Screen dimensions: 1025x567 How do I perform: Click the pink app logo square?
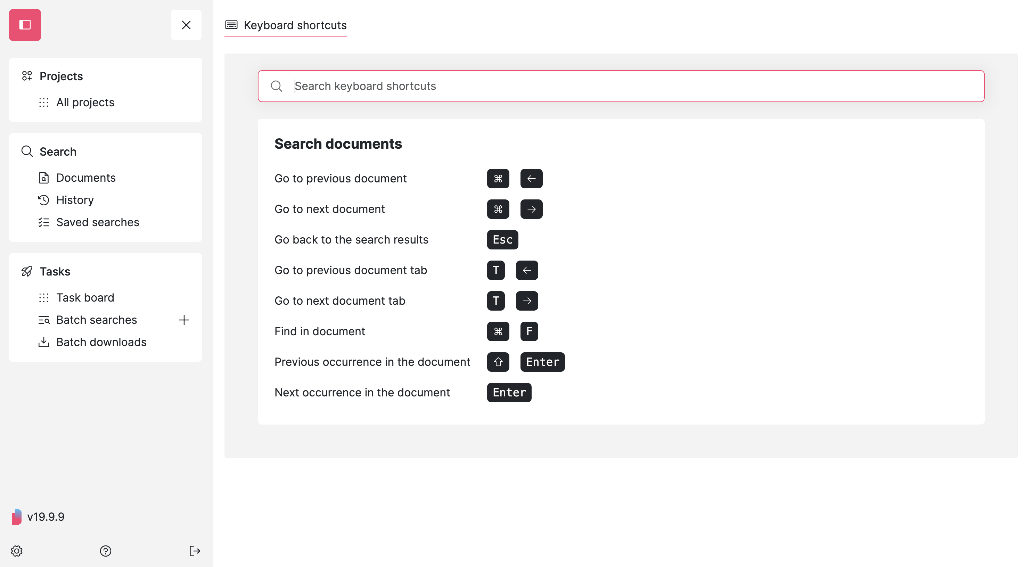tap(25, 25)
